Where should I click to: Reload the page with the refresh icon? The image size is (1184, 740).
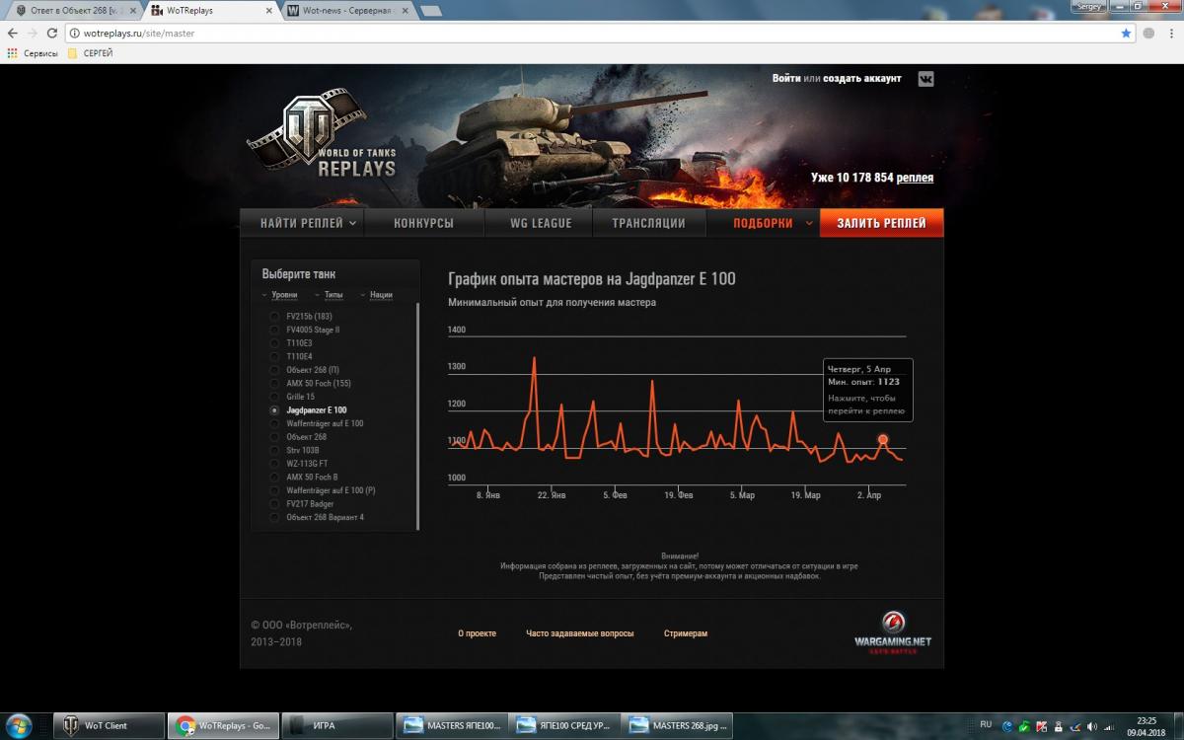51,33
